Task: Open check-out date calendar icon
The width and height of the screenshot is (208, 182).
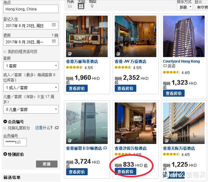Action: click(54, 41)
